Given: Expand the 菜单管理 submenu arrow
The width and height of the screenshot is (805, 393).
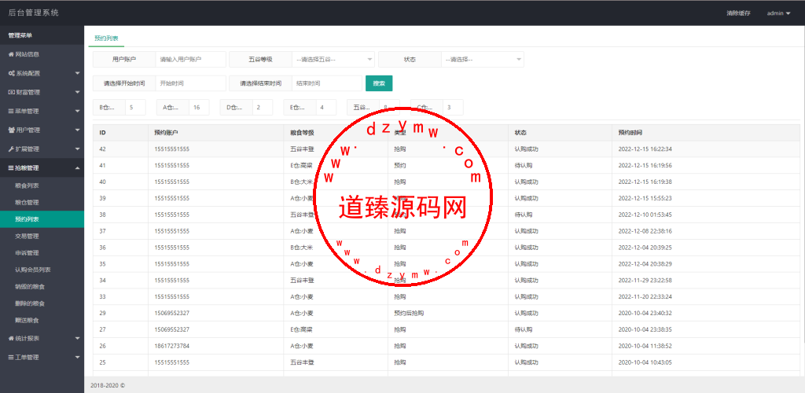Looking at the screenshot, I should coord(78,112).
